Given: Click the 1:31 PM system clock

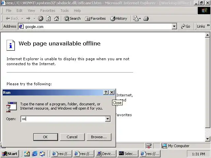Looking at the screenshot, I should (198, 154).
